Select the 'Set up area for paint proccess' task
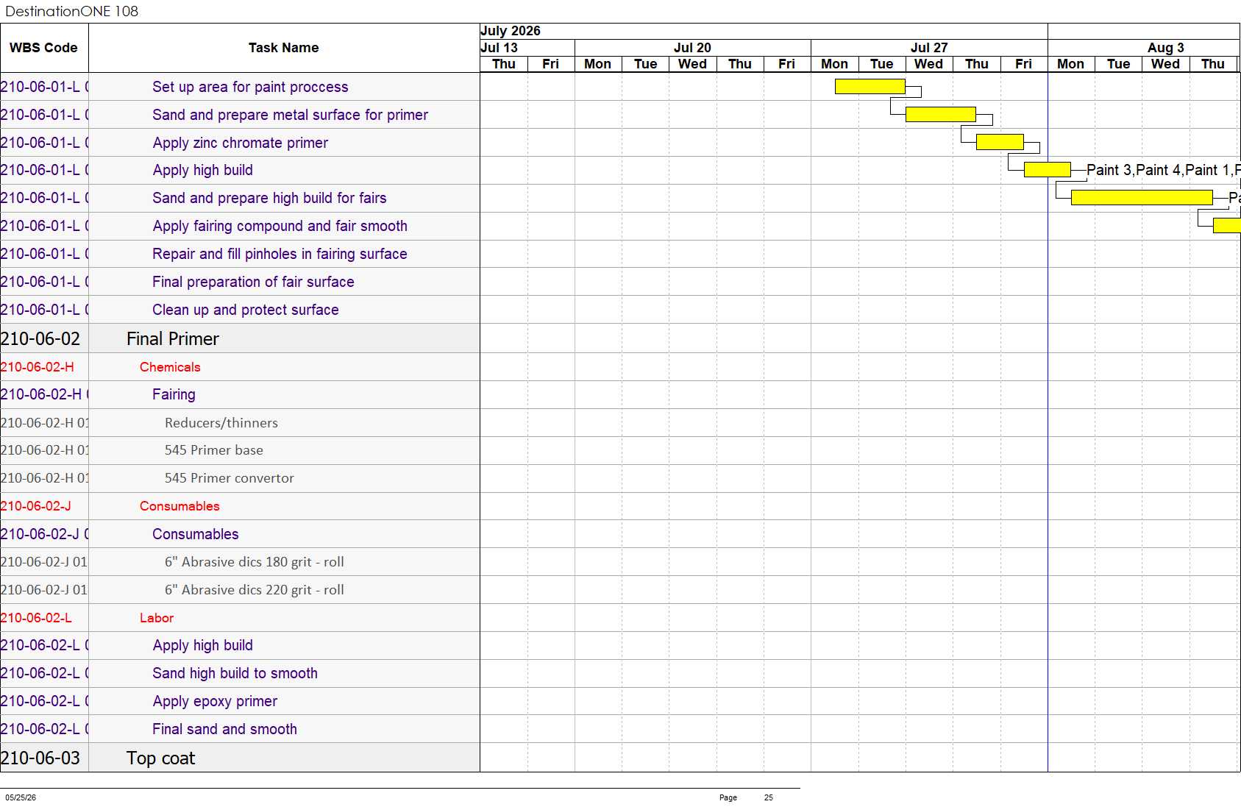 coord(250,87)
